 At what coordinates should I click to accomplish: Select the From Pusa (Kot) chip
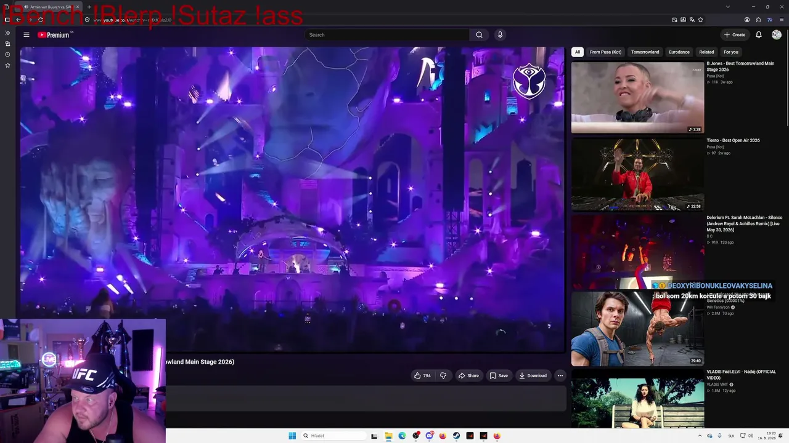(x=605, y=52)
